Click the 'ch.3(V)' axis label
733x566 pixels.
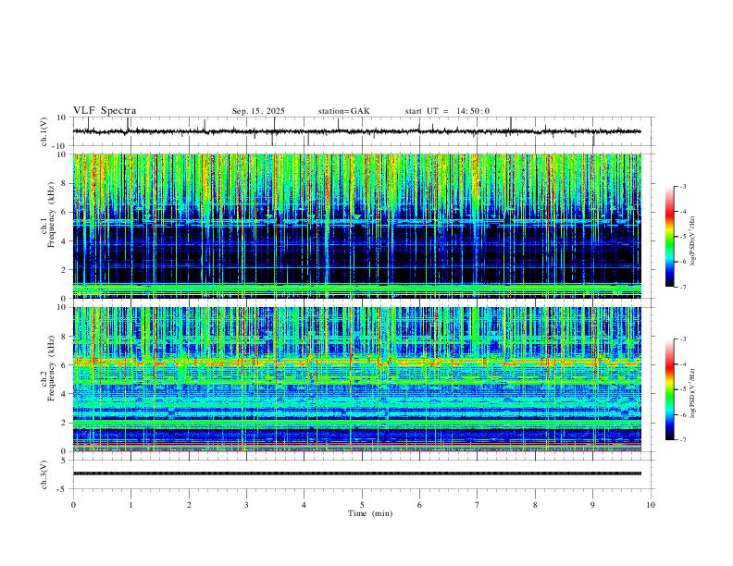[44, 475]
